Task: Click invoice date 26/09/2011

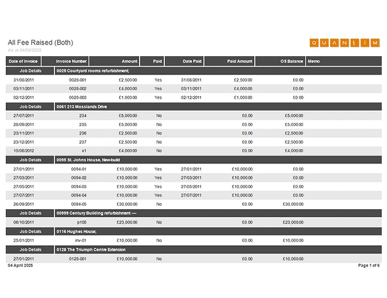Action: (24, 204)
